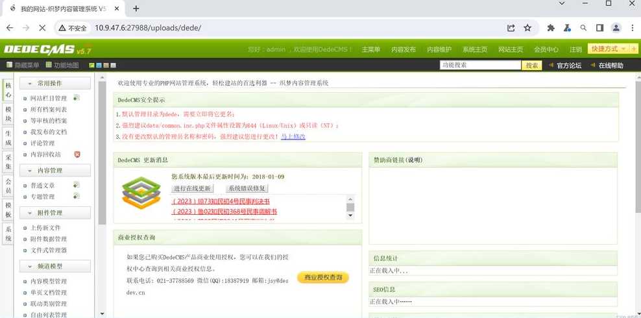The width and height of the screenshot is (641, 318).
Task: Switch to the 模板 side tab
Action: click(8, 210)
